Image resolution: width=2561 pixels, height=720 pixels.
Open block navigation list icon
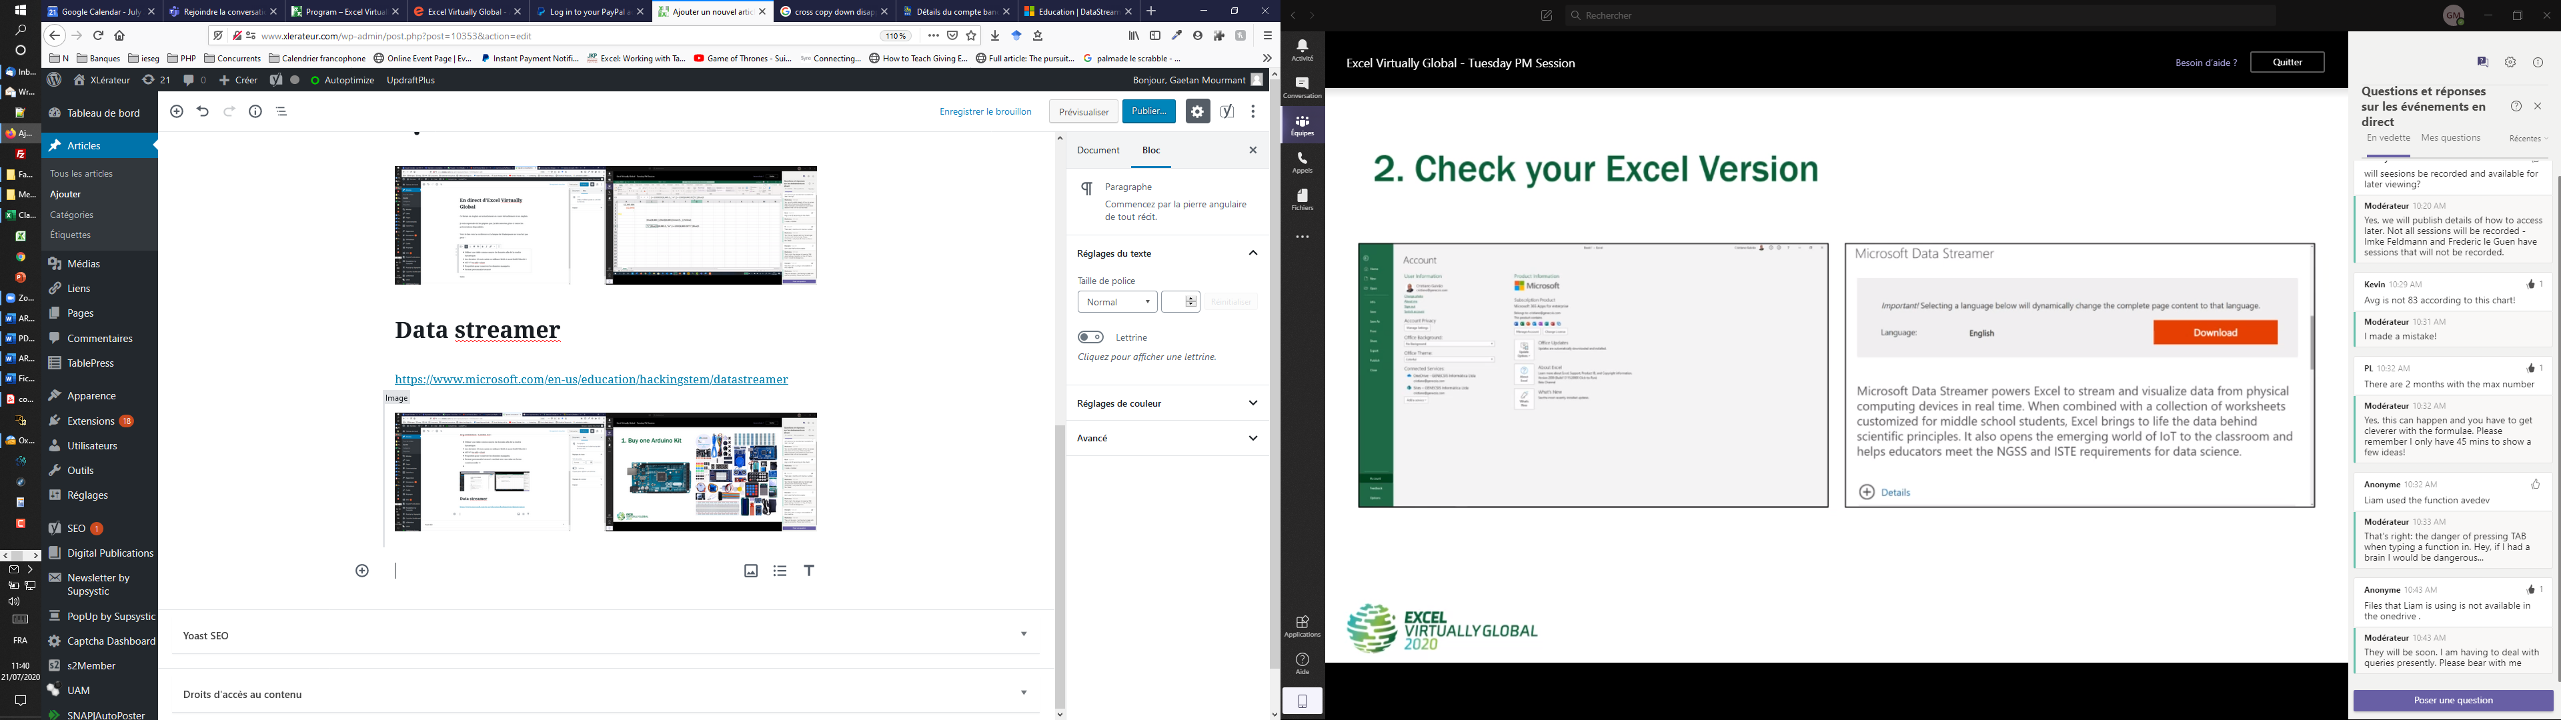coord(282,111)
